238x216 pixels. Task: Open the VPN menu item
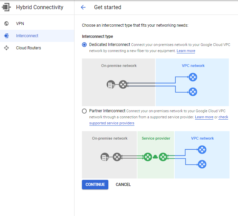click(x=20, y=24)
